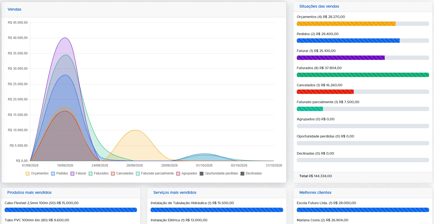Click the red Cancelados progress bar
The image size is (434, 224).
325,92
